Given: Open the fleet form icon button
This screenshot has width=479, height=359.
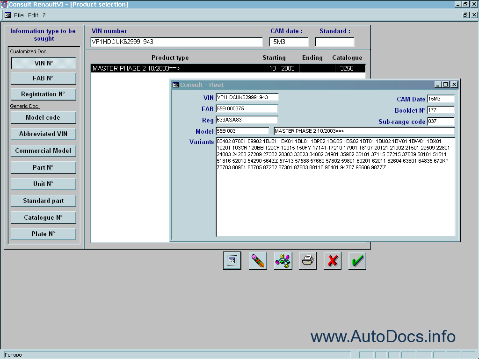Looking at the screenshot, I should click(232, 260).
